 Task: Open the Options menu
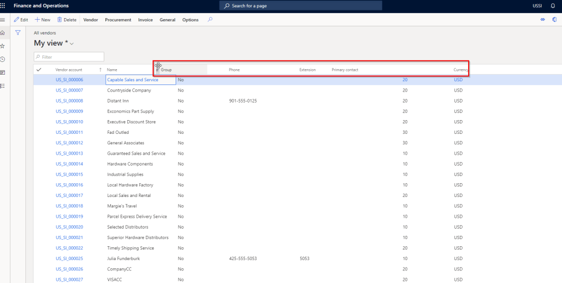coord(190,20)
